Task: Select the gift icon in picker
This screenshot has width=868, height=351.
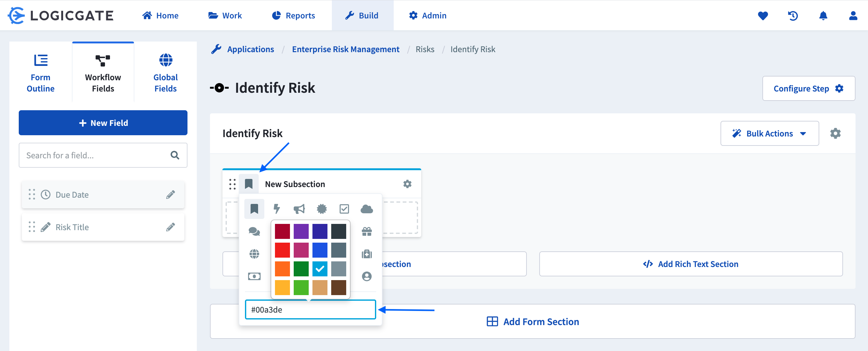Action: coord(367,231)
